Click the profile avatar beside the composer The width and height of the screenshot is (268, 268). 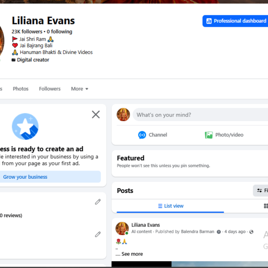click(x=123, y=115)
